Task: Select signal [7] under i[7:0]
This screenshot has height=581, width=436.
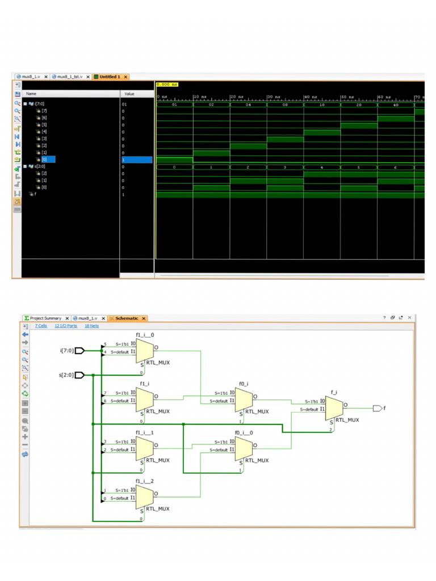Action: tap(44, 111)
